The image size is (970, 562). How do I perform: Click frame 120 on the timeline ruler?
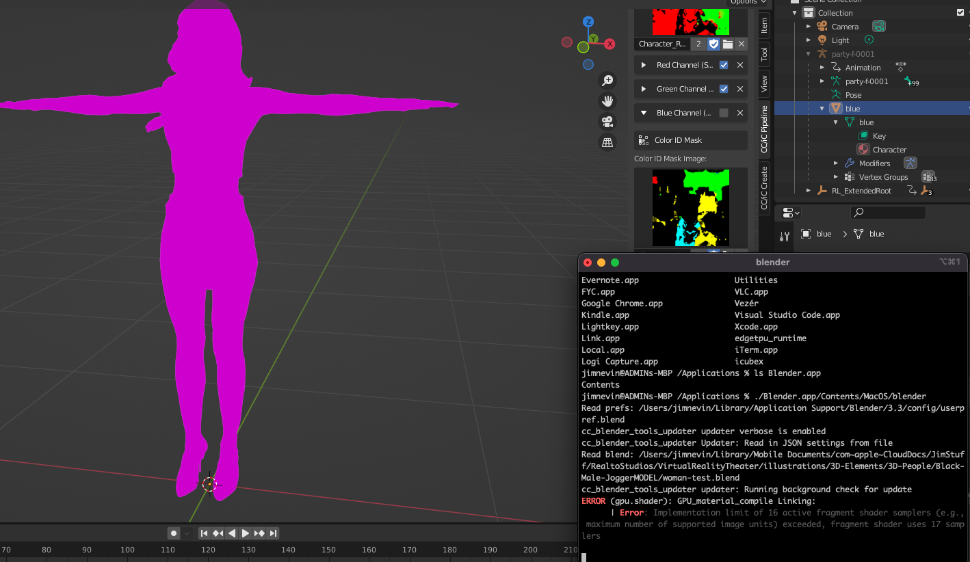(x=209, y=549)
